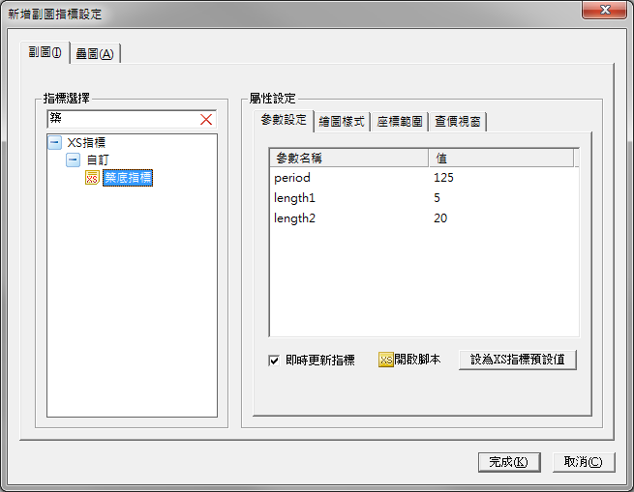Click the period value 125
This screenshot has width=634, height=492.
tap(443, 178)
